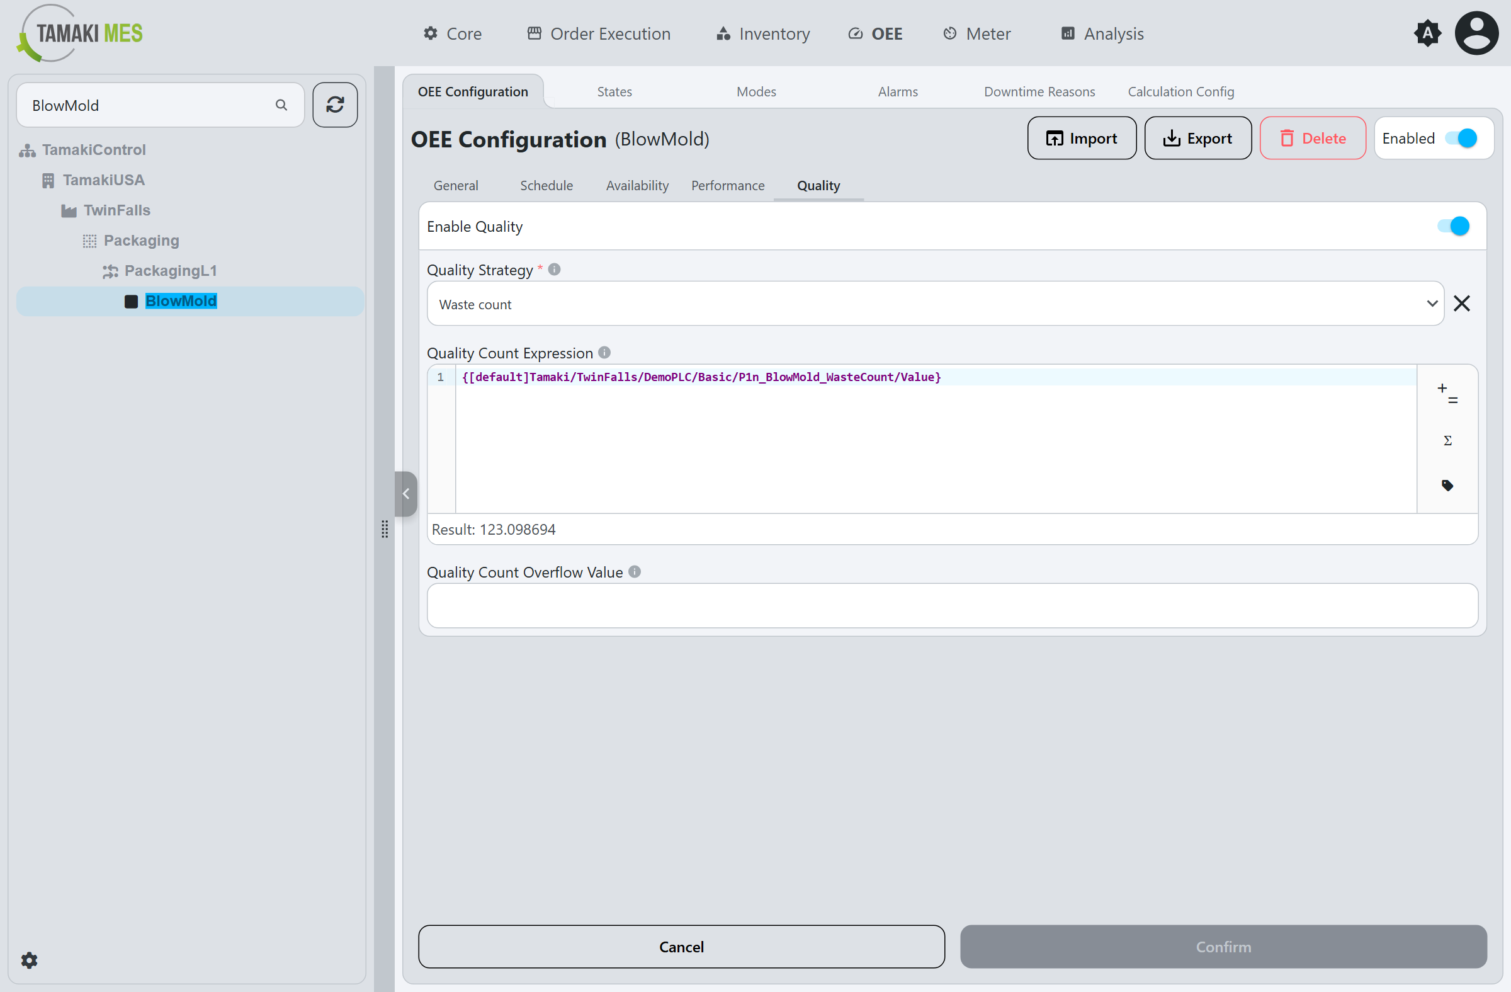Click the Export button
This screenshot has height=992, width=1511.
tap(1198, 138)
